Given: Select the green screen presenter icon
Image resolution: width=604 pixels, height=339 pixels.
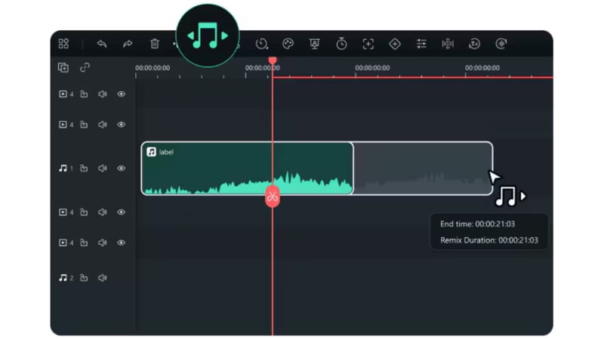Looking at the screenshot, I should [314, 44].
